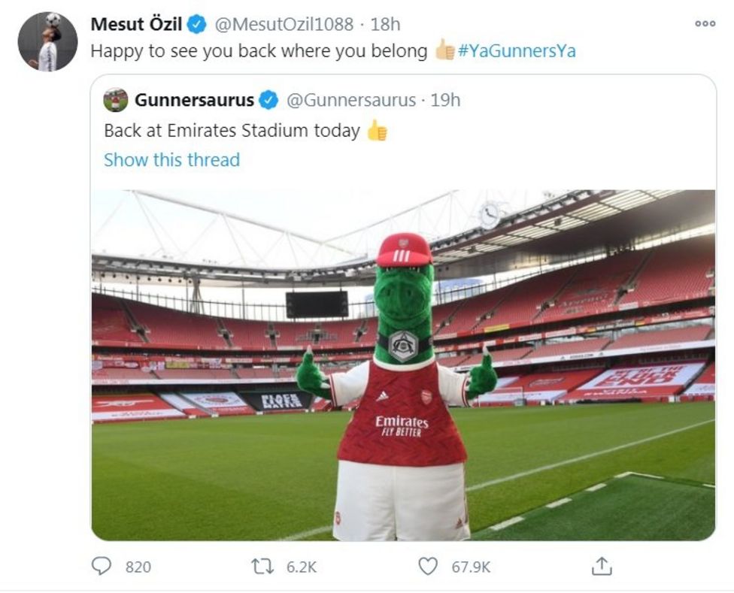Click the #YaGunnersYa hashtag

pyautogui.click(x=517, y=52)
